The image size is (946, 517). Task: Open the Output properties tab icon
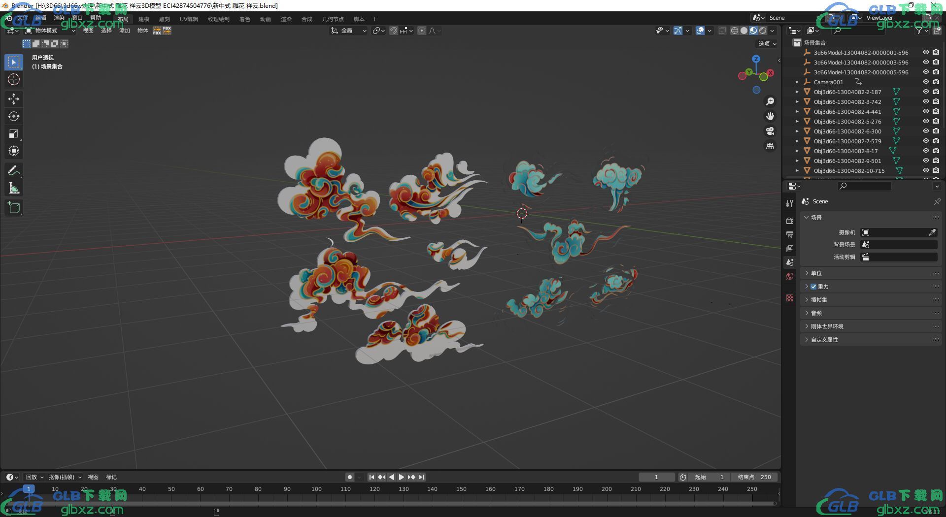click(x=790, y=234)
